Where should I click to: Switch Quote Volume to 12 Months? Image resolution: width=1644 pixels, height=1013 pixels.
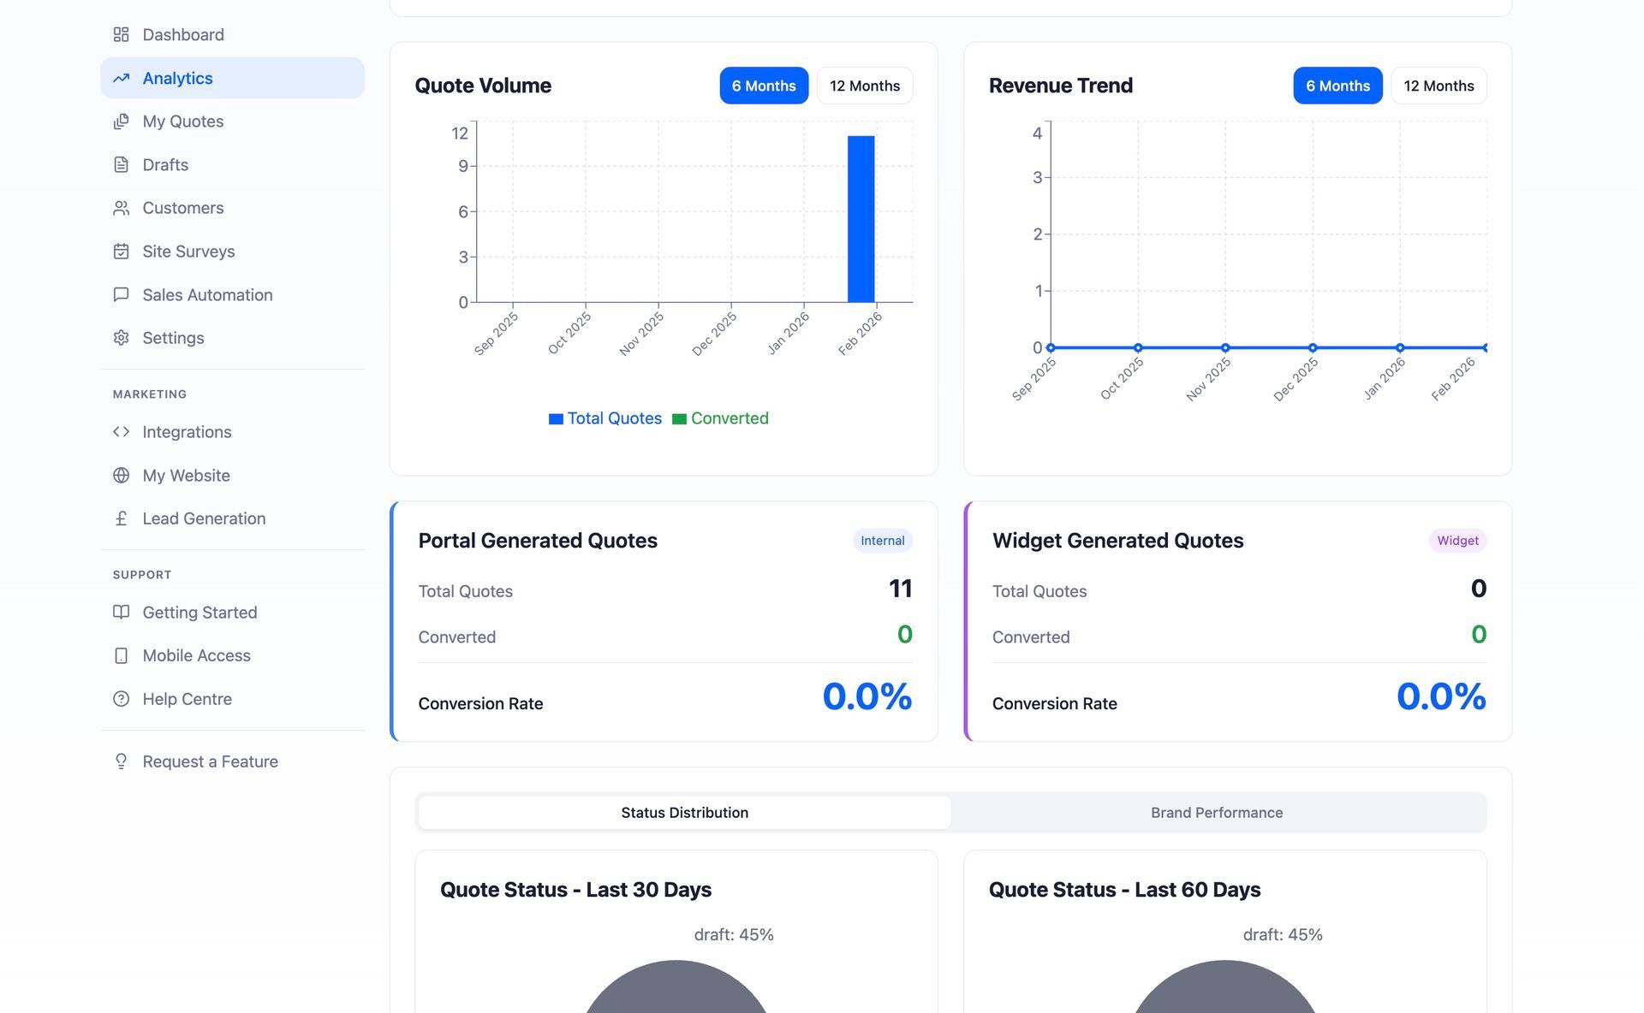[x=864, y=86]
